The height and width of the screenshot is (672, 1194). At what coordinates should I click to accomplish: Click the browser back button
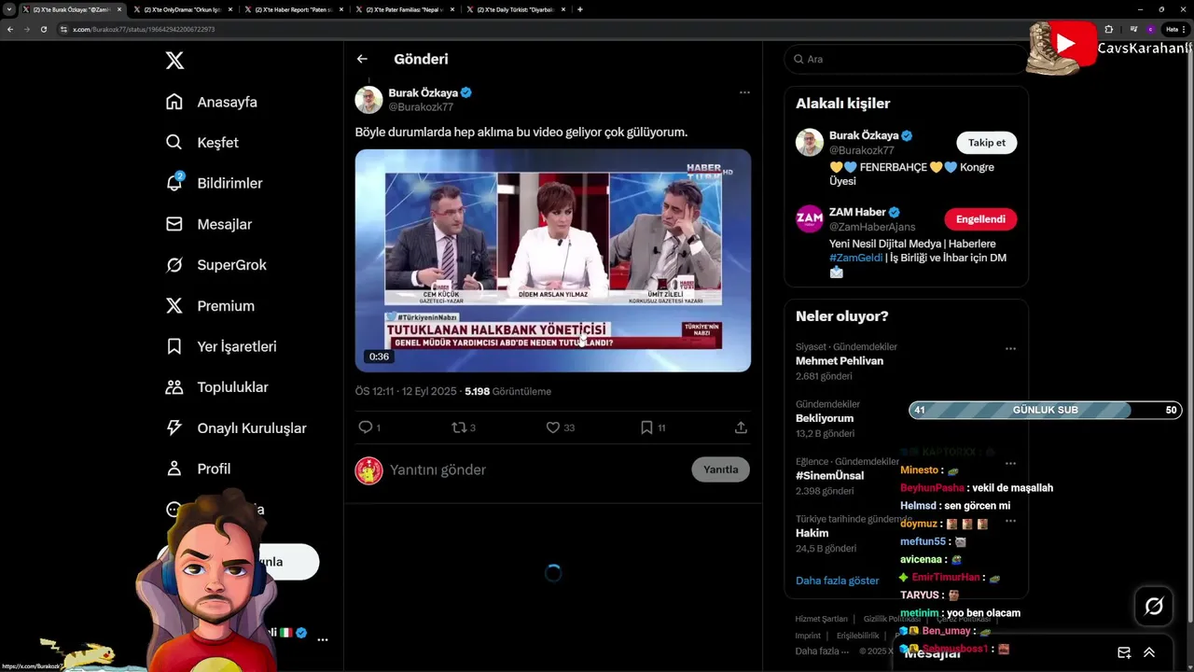(x=10, y=29)
